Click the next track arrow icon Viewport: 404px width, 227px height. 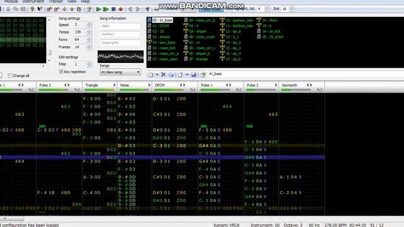coord(138,9)
